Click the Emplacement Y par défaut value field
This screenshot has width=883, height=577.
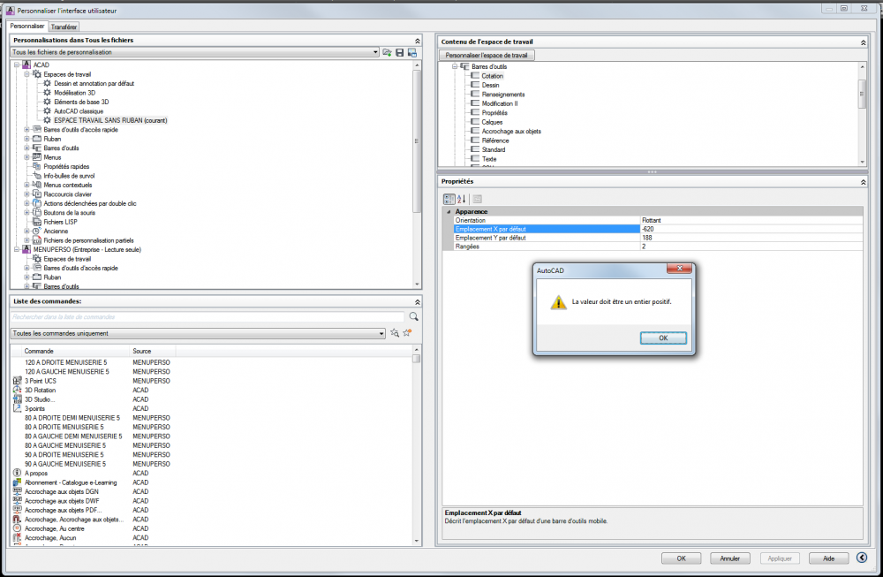[751, 238]
